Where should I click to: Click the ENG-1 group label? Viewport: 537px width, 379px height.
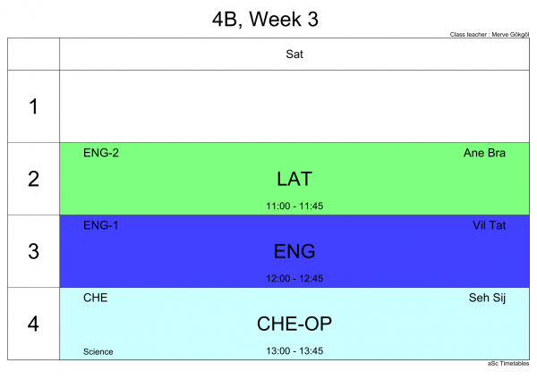coord(100,225)
